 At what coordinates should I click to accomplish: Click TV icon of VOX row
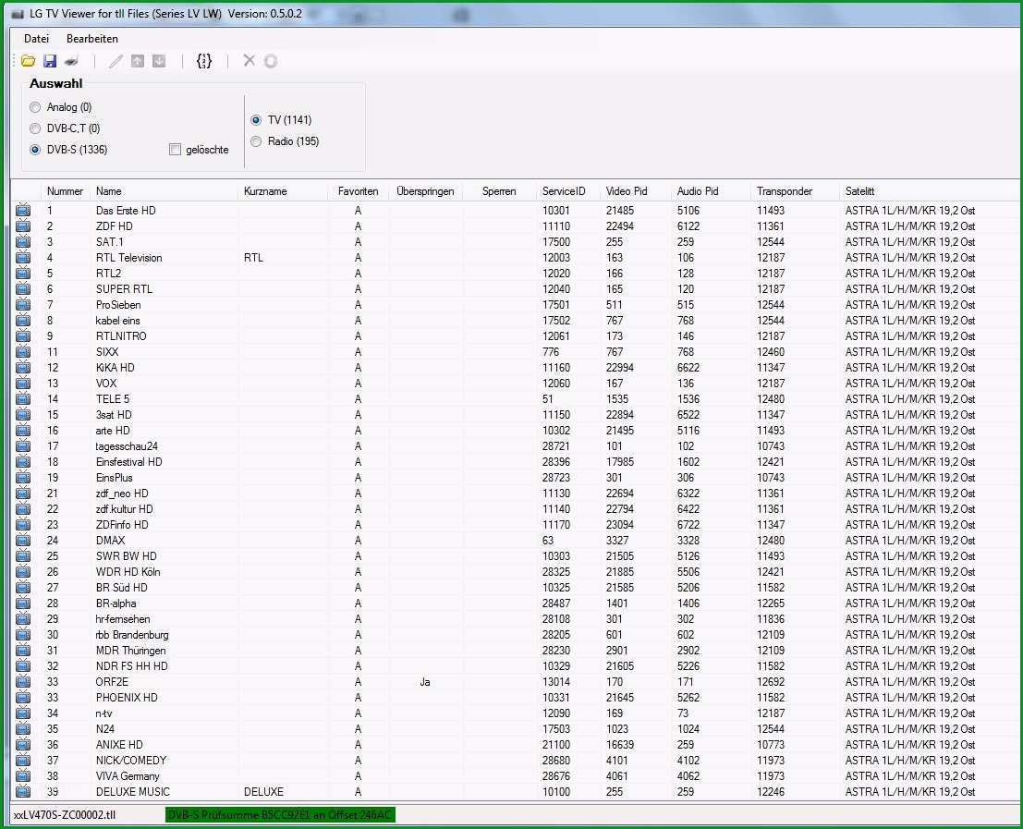click(x=23, y=383)
